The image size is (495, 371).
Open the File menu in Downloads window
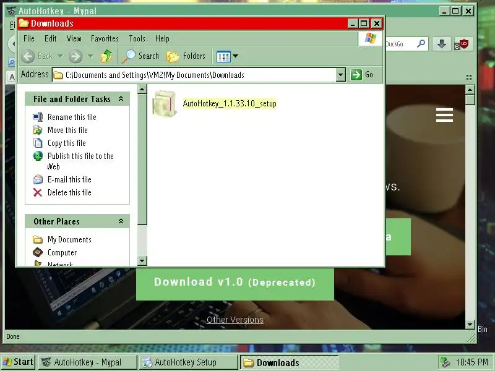click(x=28, y=38)
